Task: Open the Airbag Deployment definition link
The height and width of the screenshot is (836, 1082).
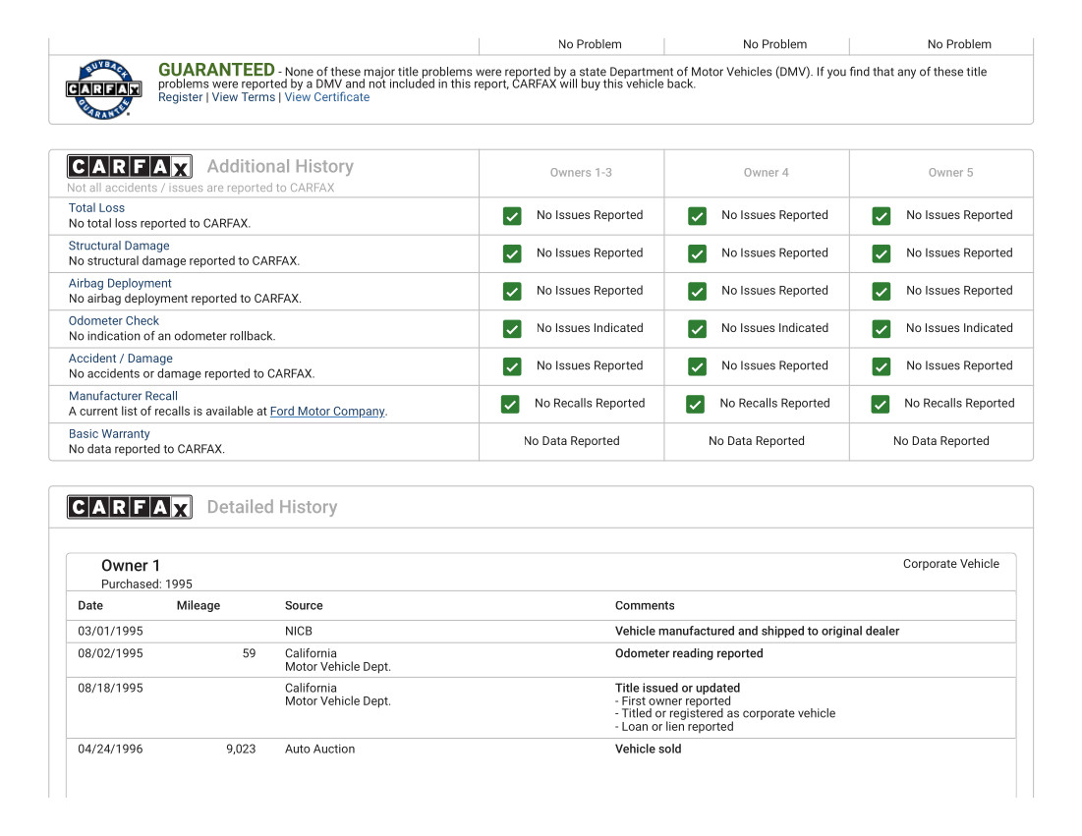Action: coord(120,283)
